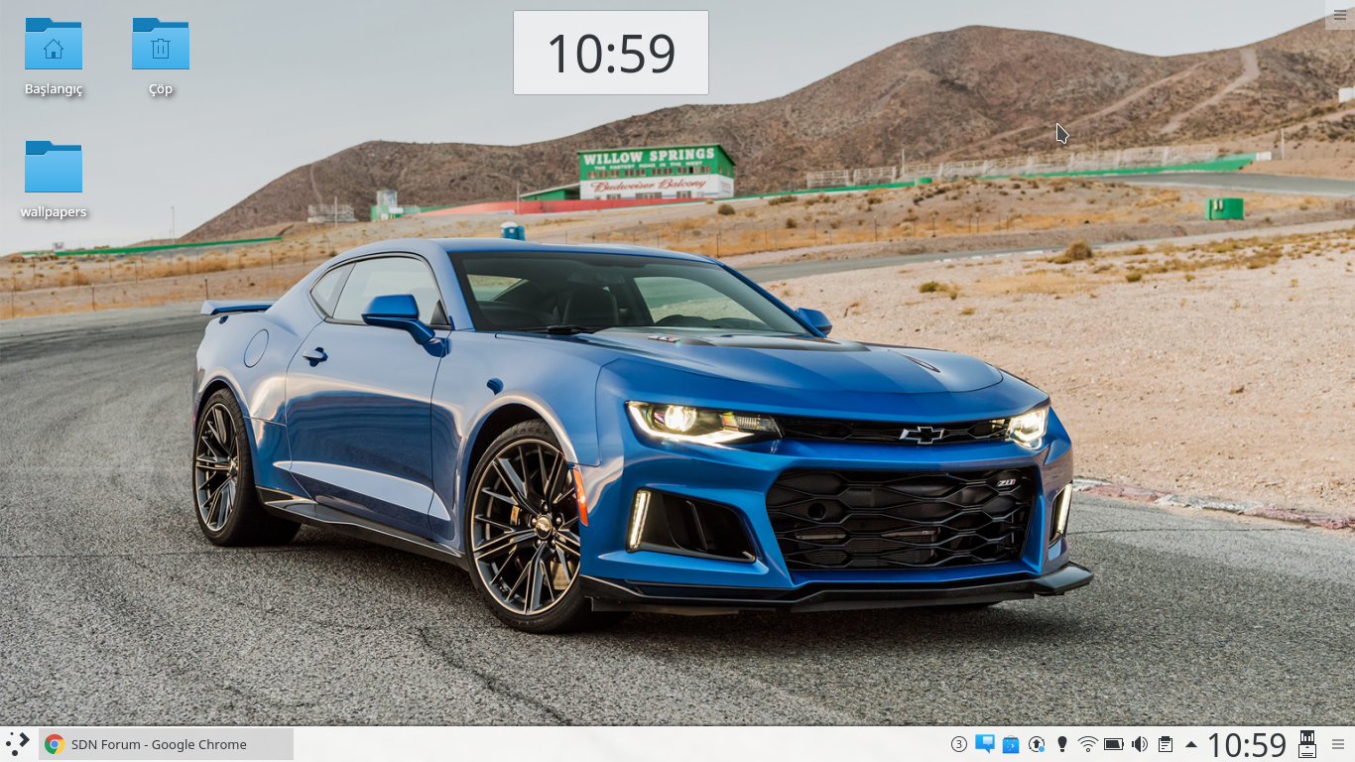This screenshot has width=1355, height=762.
Task: Open the removable device notifier icon
Action: pyautogui.click(x=1307, y=744)
